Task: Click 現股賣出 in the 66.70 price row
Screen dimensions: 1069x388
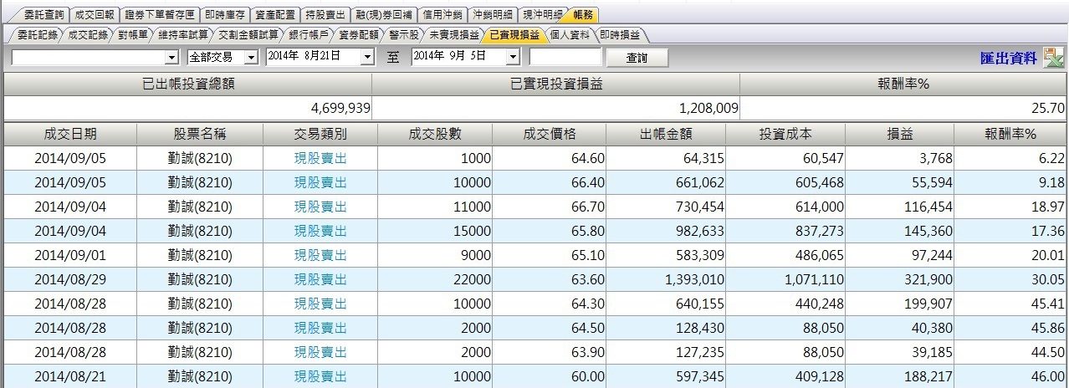Action: click(320, 207)
